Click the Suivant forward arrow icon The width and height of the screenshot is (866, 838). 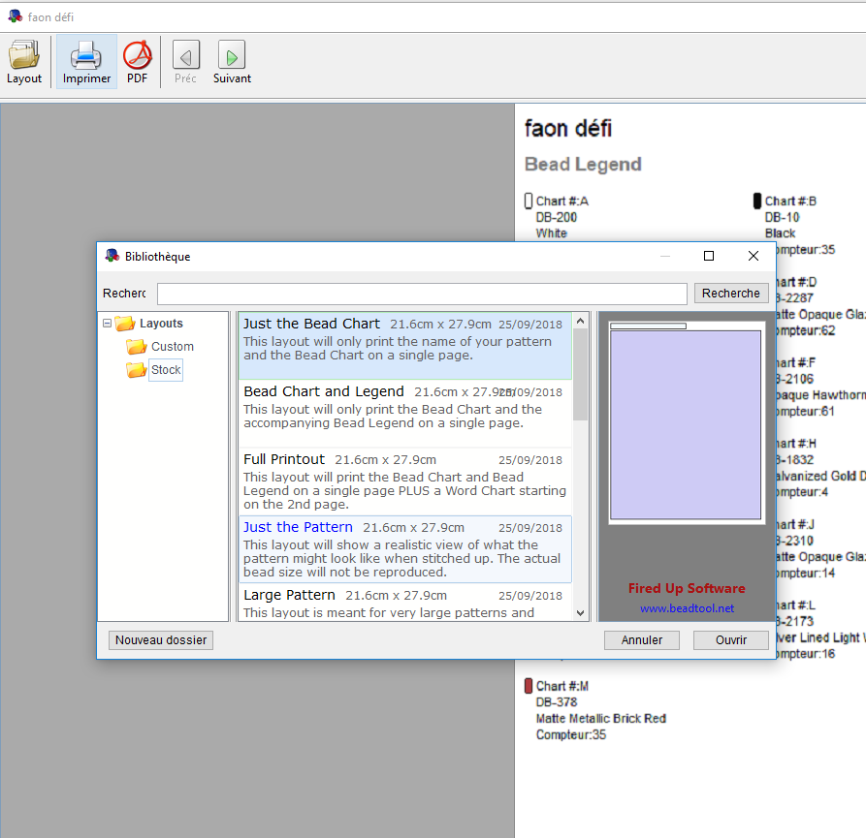(231, 53)
